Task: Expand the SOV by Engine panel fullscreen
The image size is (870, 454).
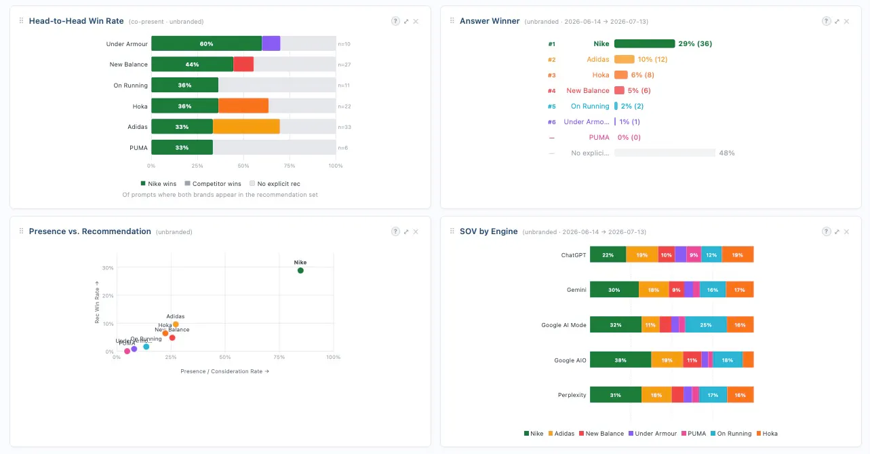Action: [837, 231]
